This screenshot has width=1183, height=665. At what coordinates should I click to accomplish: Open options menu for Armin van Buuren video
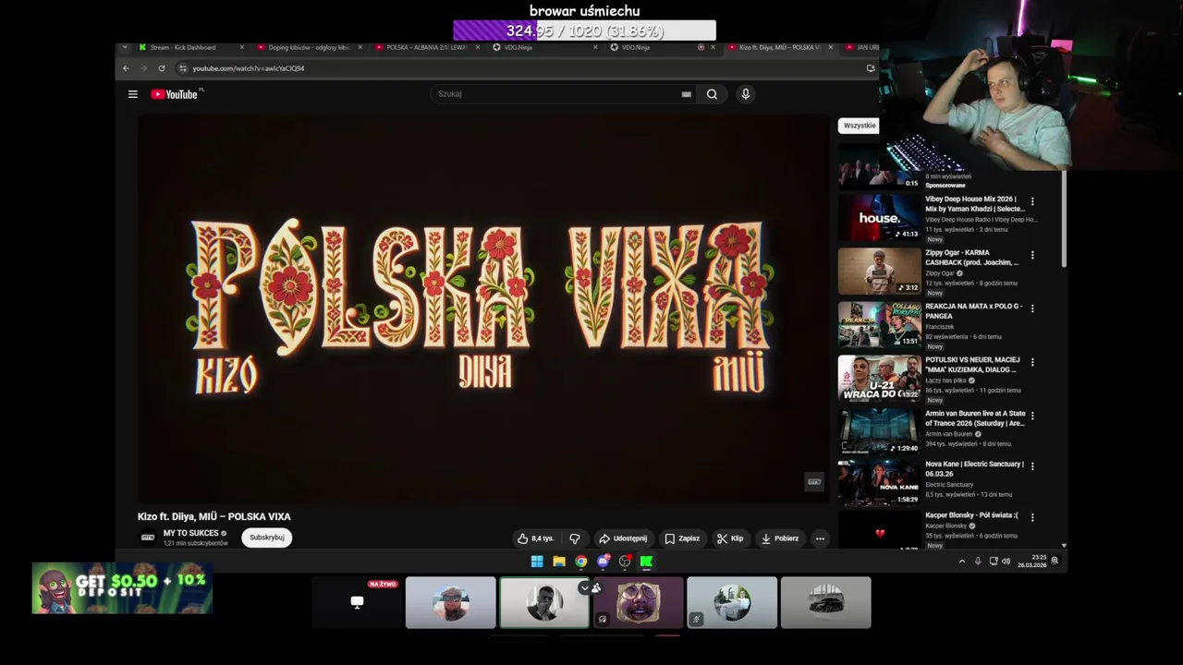coord(1032,416)
